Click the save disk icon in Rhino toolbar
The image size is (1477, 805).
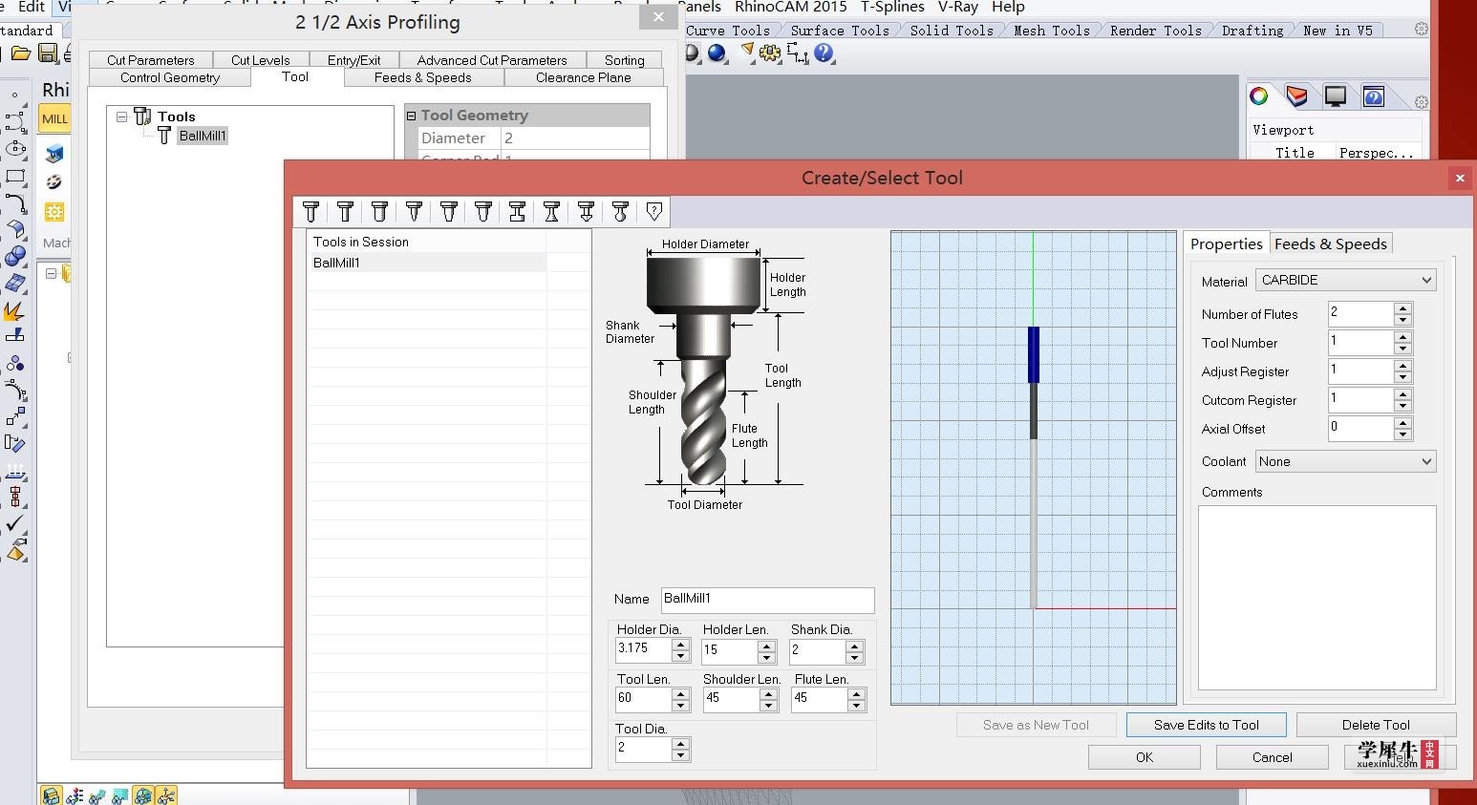click(x=47, y=53)
